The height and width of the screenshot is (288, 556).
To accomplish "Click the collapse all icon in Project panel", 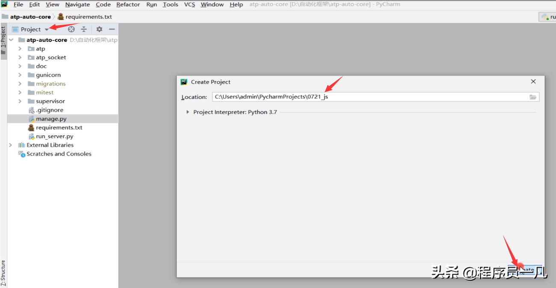I will [84, 29].
